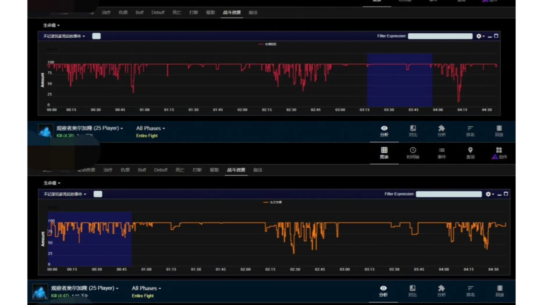
Task: Switch to the Buff tab in the lower row
Action: tap(142, 170)
